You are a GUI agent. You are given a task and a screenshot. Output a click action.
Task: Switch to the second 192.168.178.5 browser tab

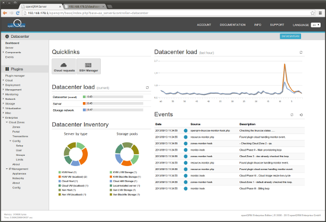point(84,6)
